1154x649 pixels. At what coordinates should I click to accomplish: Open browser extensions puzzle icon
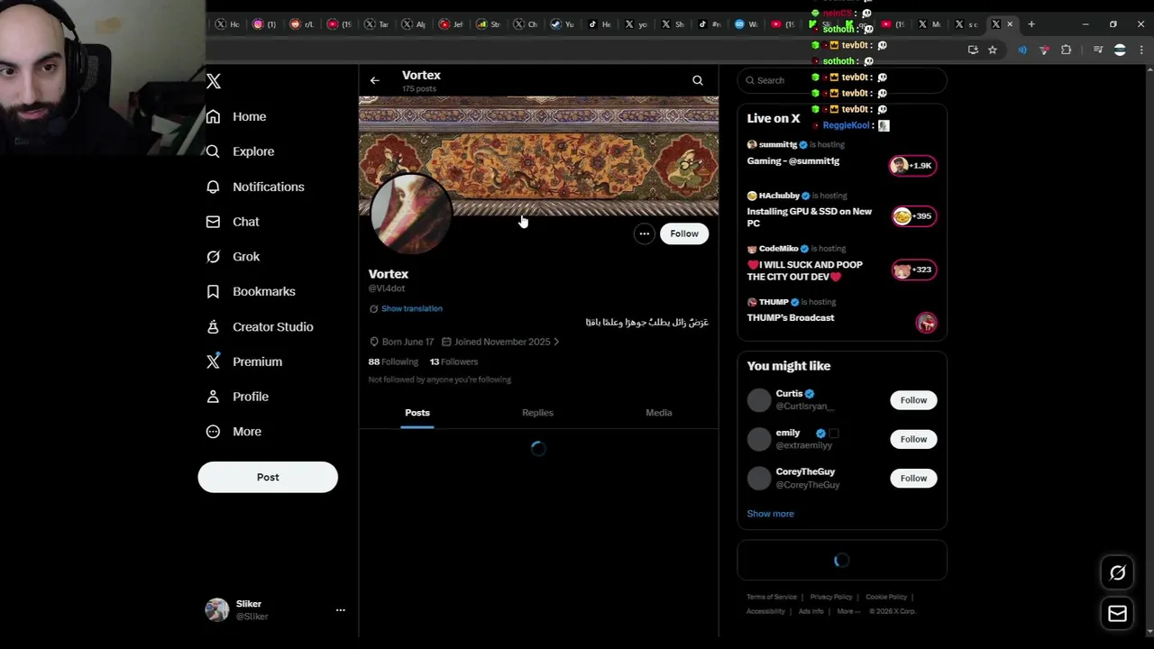click(1066, 50)
